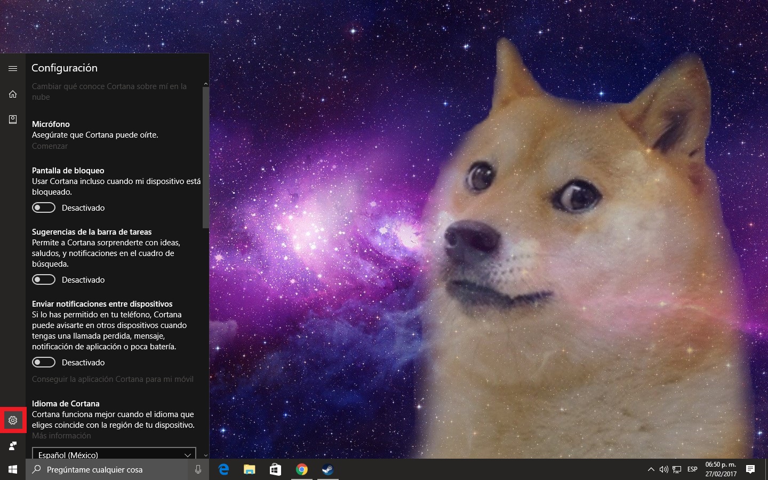This screenshot has height=480, width=768.
Task: Click the scrollbar down arrow
Action: 206,455
